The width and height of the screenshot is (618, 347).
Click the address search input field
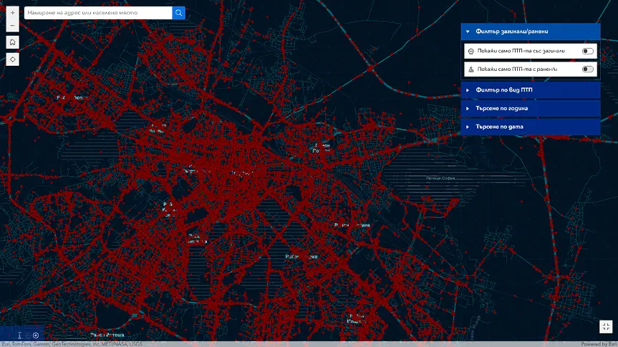point(98,13)
